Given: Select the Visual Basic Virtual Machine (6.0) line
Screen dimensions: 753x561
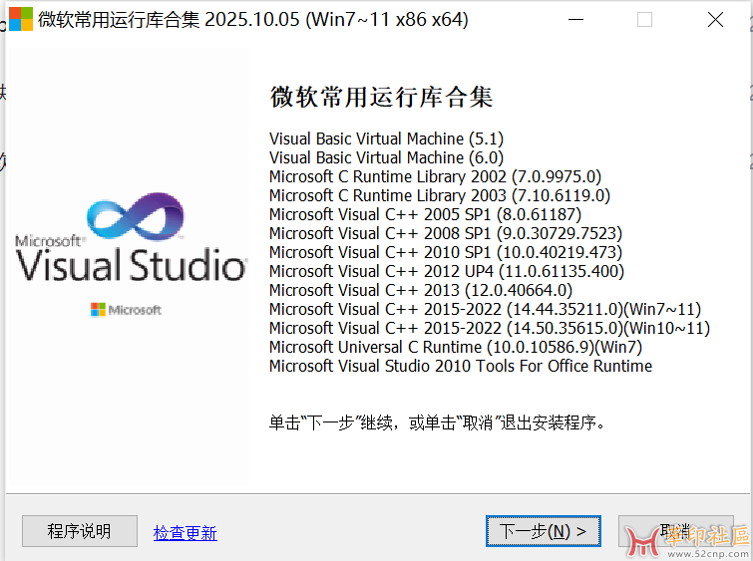Looking at the screenshot, I should [386, 157].
